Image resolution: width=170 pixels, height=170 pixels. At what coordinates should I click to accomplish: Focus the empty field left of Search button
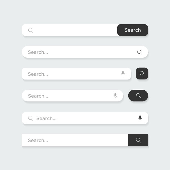click(x=75, y=30)
